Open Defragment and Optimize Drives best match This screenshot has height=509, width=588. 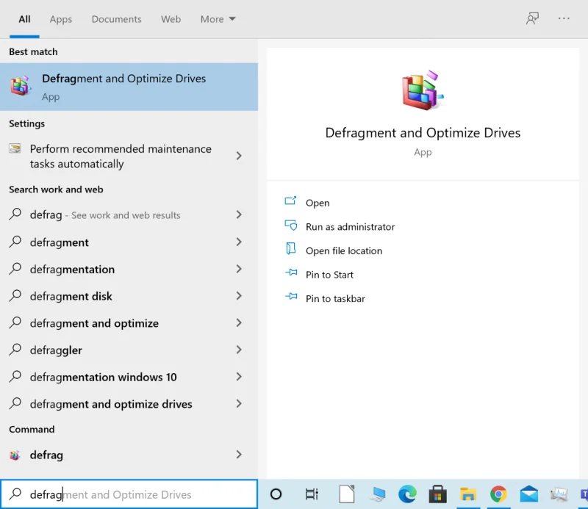[129, 87]
